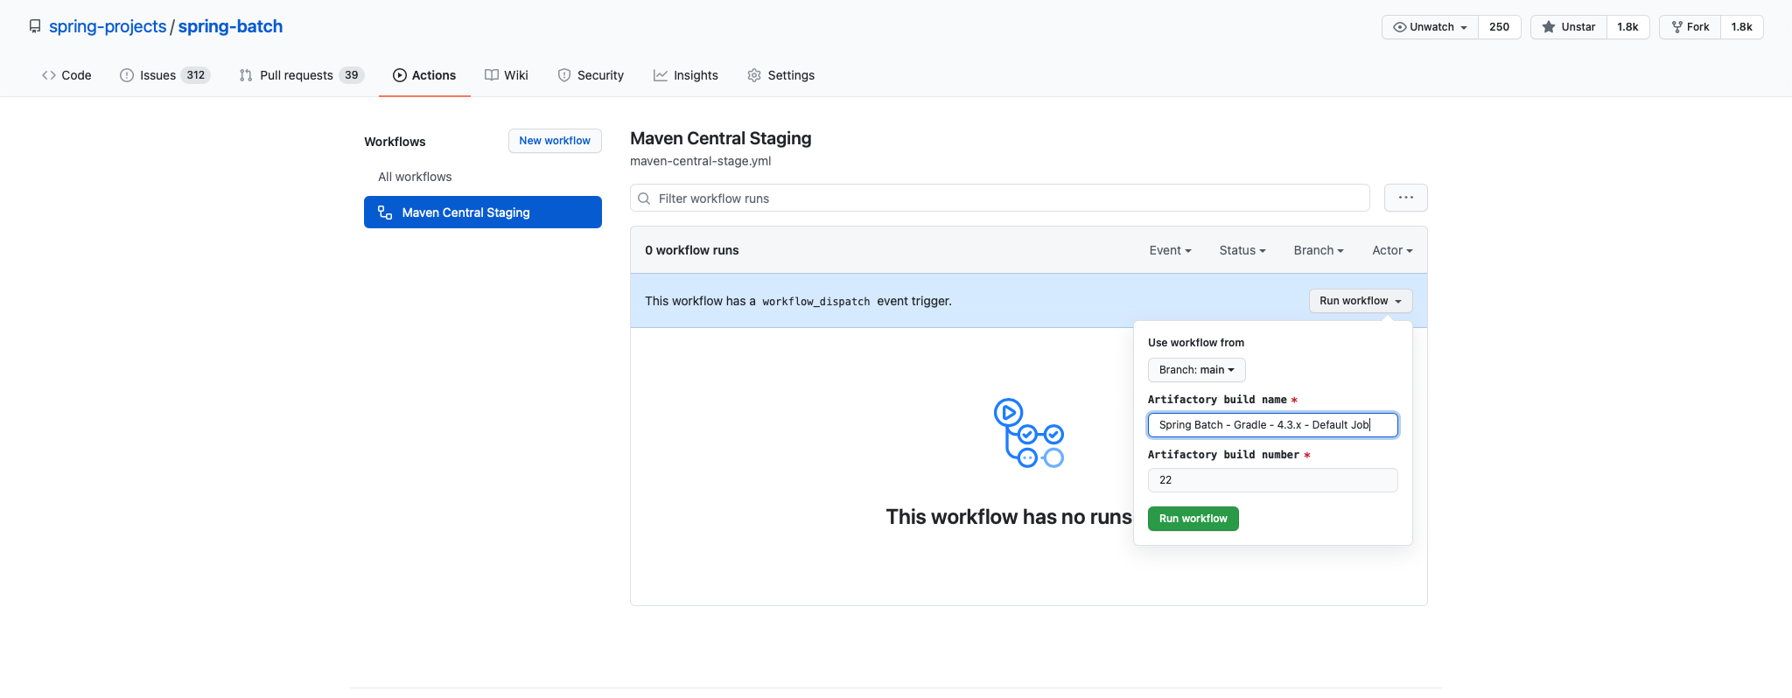Viewport: 1792px width, 698px height.
Task: Open the Branch: main selector
Action: click(1197, 370)
